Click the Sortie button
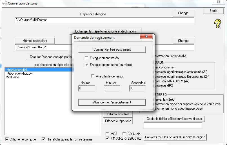 tap(213, 11)
